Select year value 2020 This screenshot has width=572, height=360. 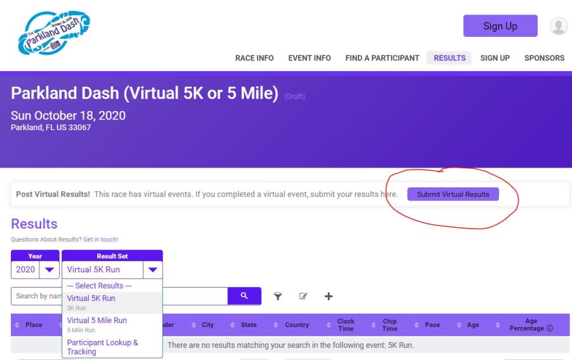coord(25,270)
